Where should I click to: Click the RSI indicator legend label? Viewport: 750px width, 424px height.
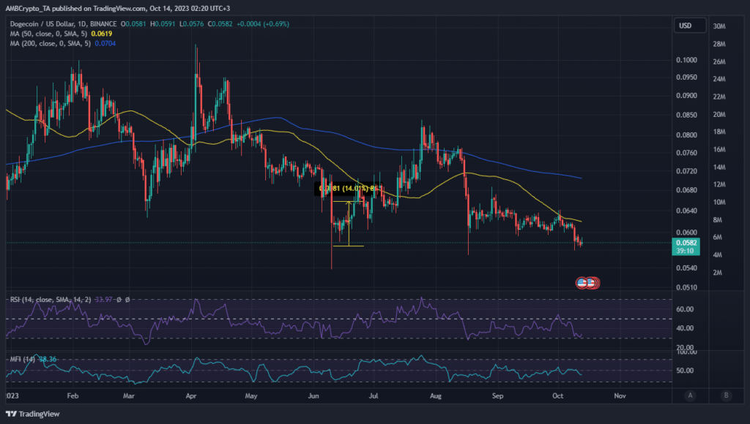pyautogui.click(x=41, y=298)
